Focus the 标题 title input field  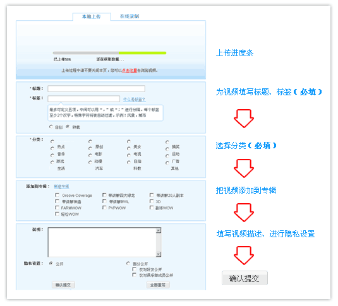coord(96,89)
